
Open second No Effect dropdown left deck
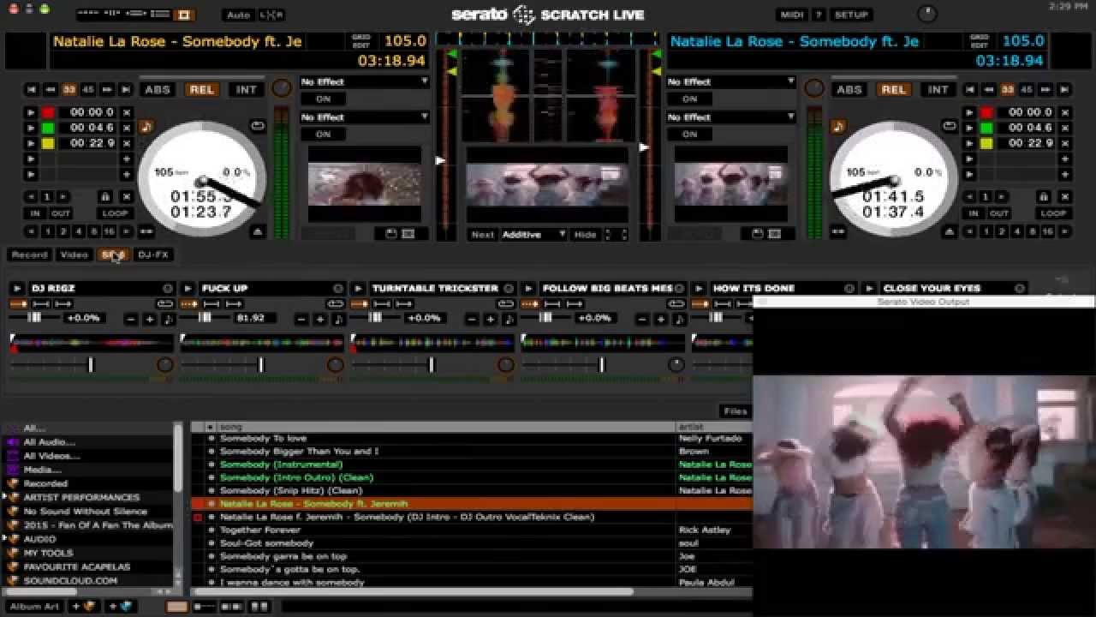365,117
